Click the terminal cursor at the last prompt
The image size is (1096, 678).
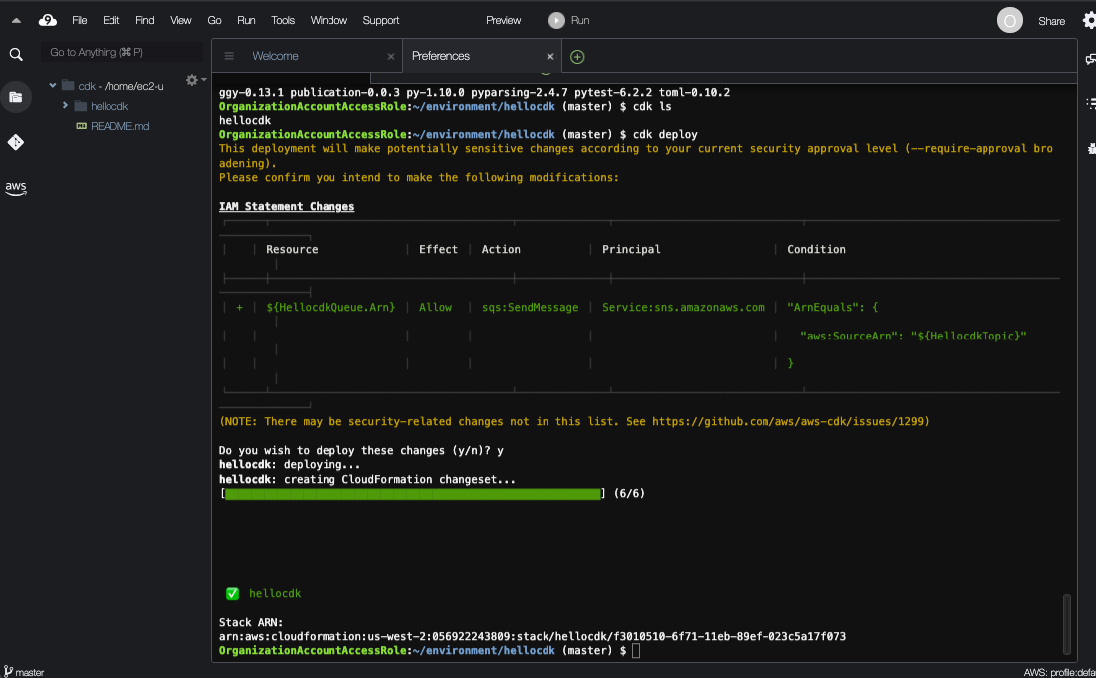(635, 651)
